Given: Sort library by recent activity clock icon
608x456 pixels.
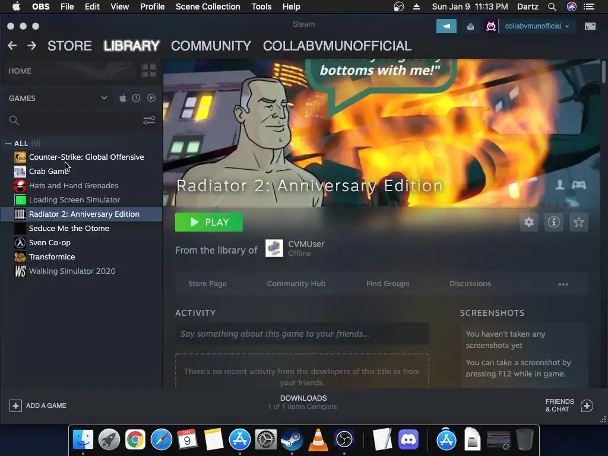Looking at the screenshot, I should (x=136, y=98).
